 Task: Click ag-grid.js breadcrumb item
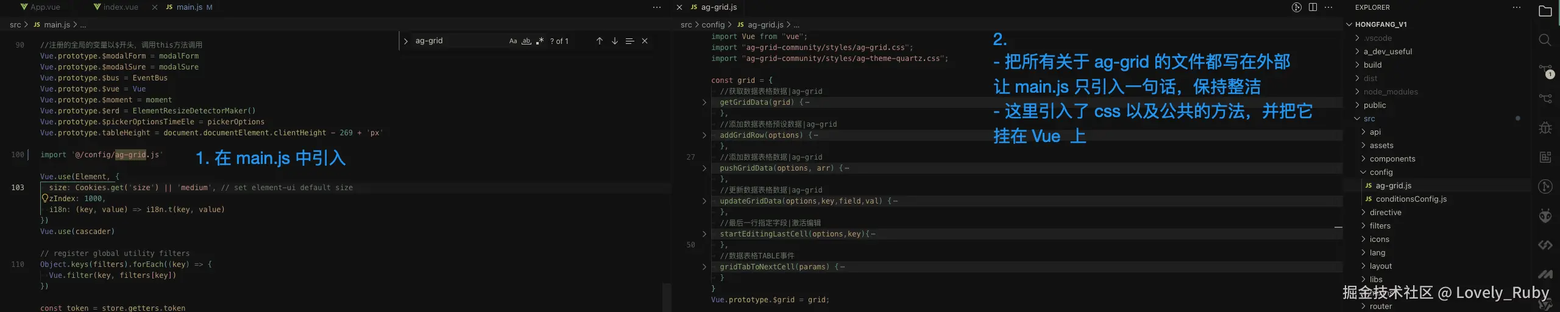click(x=760, y=25)
